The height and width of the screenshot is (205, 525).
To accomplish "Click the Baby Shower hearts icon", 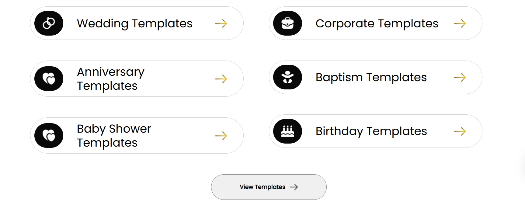I will (x=49, y=135).
